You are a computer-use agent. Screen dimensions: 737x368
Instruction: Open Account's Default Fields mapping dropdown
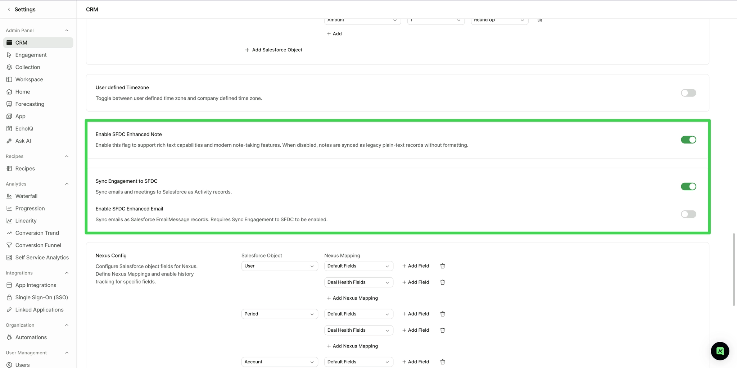point(358,362)
